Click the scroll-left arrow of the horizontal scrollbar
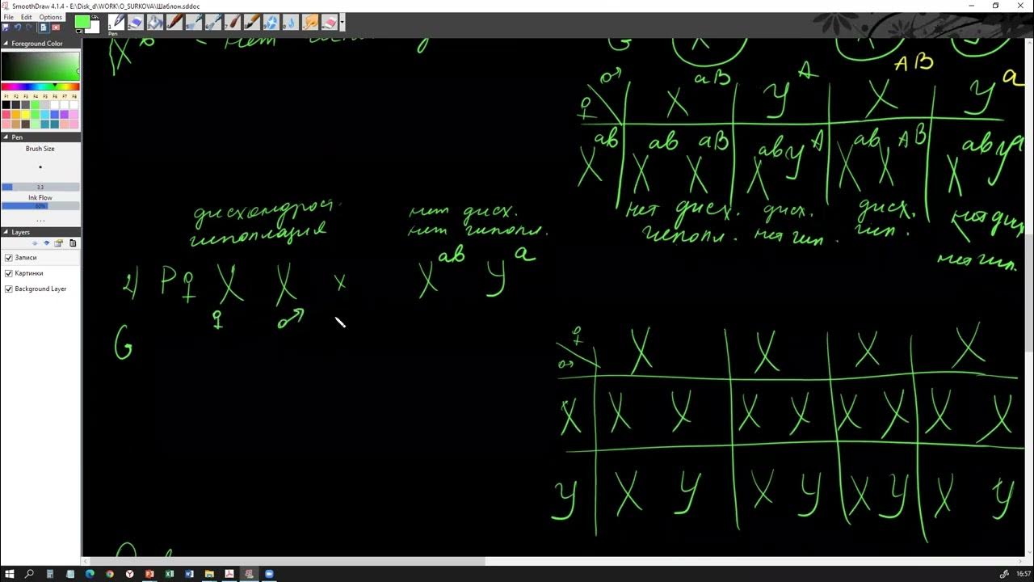The image size is (1034, 582). point(86,561)
